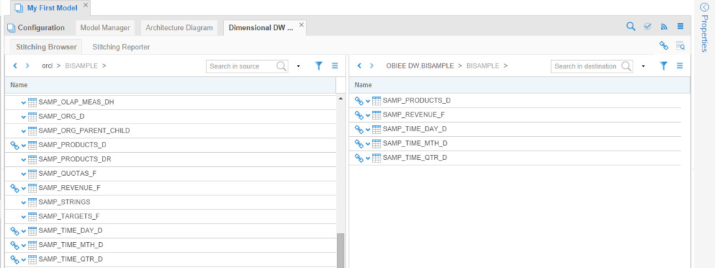Expand the SAMP_QUOTAS_F table node

coord(24,174)
